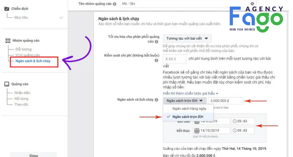Click the Nhóm quảng cáo heading
The image size is (293, 157).
26,41
